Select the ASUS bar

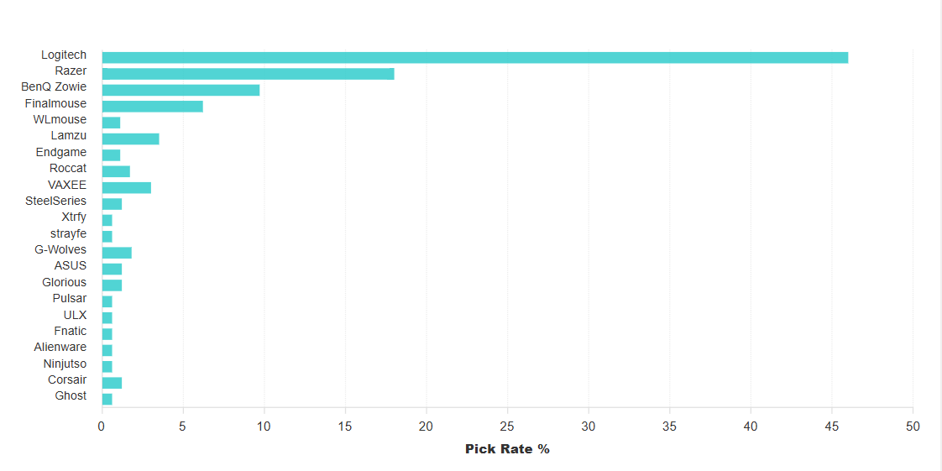coord(112,269)
